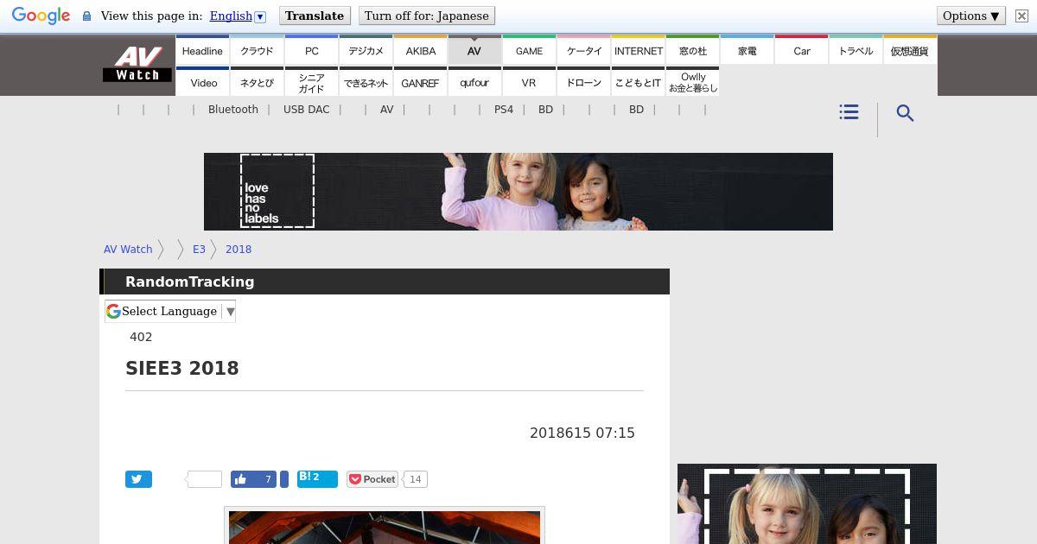Click the AV Watch logo

coord(137,64)
